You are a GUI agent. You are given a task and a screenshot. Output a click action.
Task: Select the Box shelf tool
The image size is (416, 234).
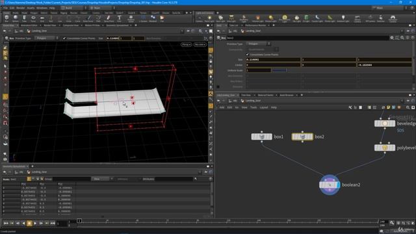[6, 19]
